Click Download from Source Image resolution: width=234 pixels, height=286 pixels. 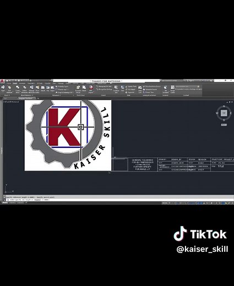pyautogui.click(x=152, y=86)
